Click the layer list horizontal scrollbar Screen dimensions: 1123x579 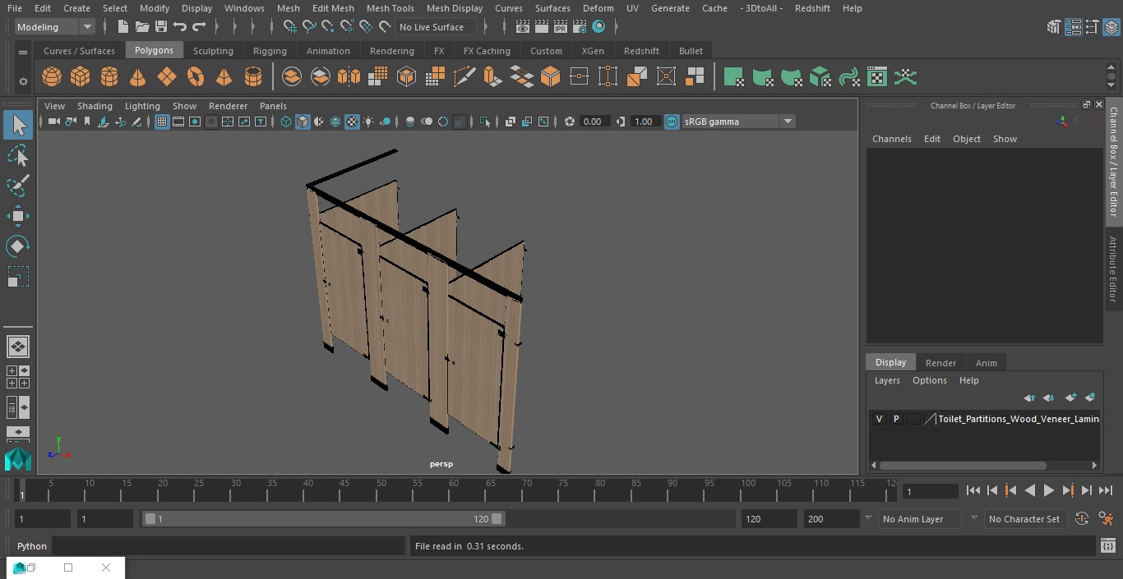pos(963,465)
